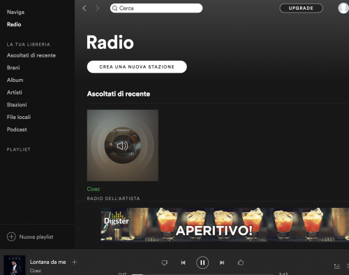Skip to the previous track
Viewport: 349px width, 275px height.
(183, 262)
